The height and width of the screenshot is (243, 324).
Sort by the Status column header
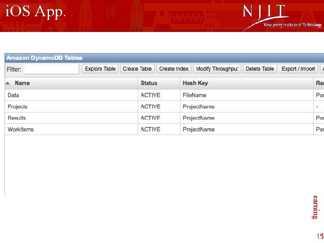coord(149,83)
